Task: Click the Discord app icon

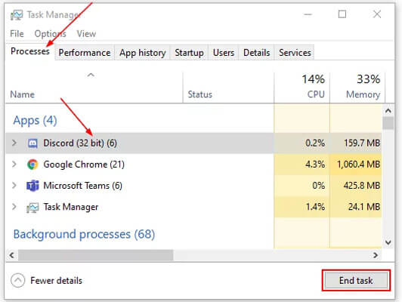Action: coord(32,143)
